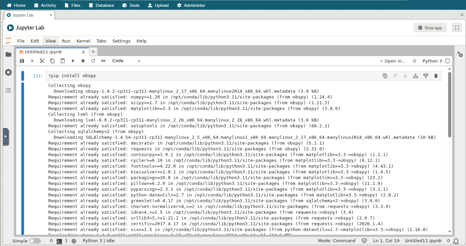466x246 pixels.
Task: Expand the collapsed left side panel handle
Action: (x=6, y=137)
